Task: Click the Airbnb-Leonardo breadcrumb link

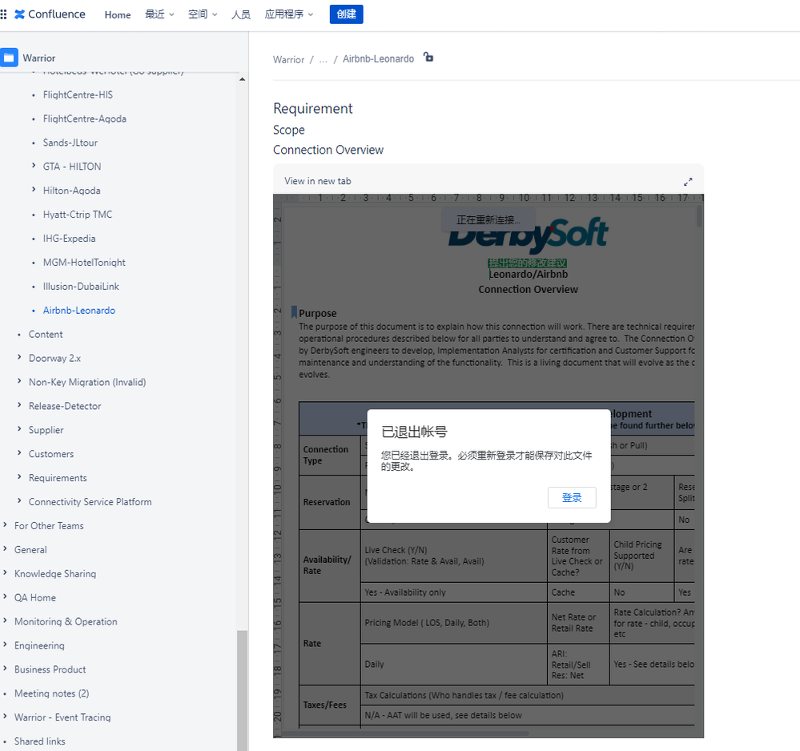Action: [x=378, y=59]
